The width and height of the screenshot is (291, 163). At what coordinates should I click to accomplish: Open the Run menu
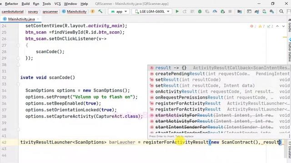pos(36,4)
